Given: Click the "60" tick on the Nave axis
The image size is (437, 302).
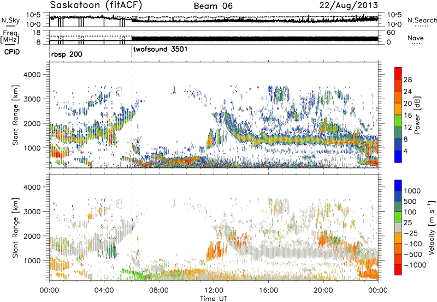Looking at the screenshot, I should pyautogui.click(x=391, y=33).
